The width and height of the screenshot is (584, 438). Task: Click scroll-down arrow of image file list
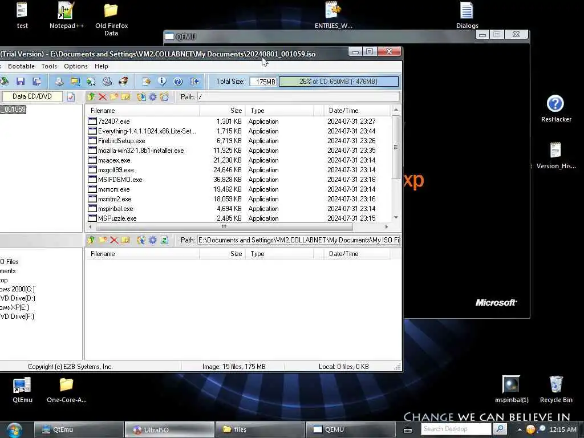pos(396,217)
